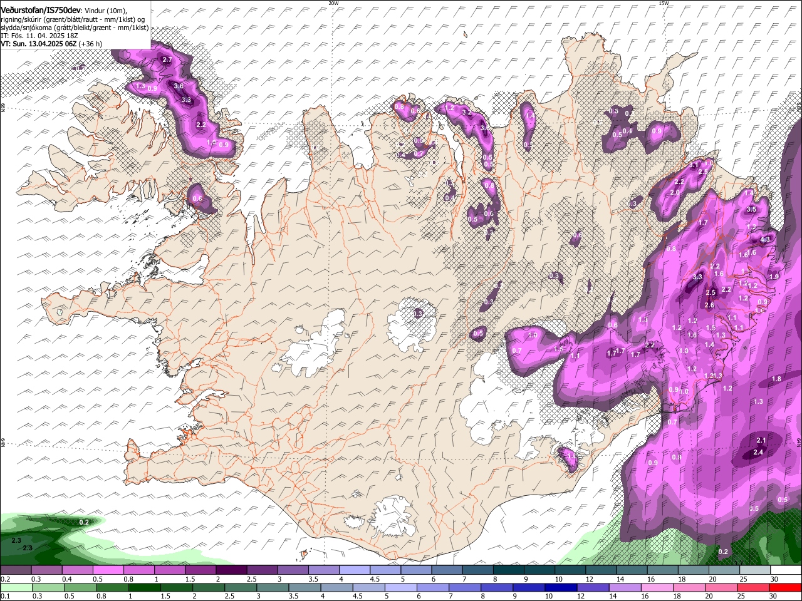Click the 3.2 precipitation value on the map
The image size is (802, 601).
point(466,113)
